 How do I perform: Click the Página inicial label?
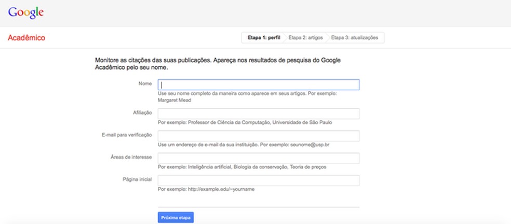(x=137, y=179)
